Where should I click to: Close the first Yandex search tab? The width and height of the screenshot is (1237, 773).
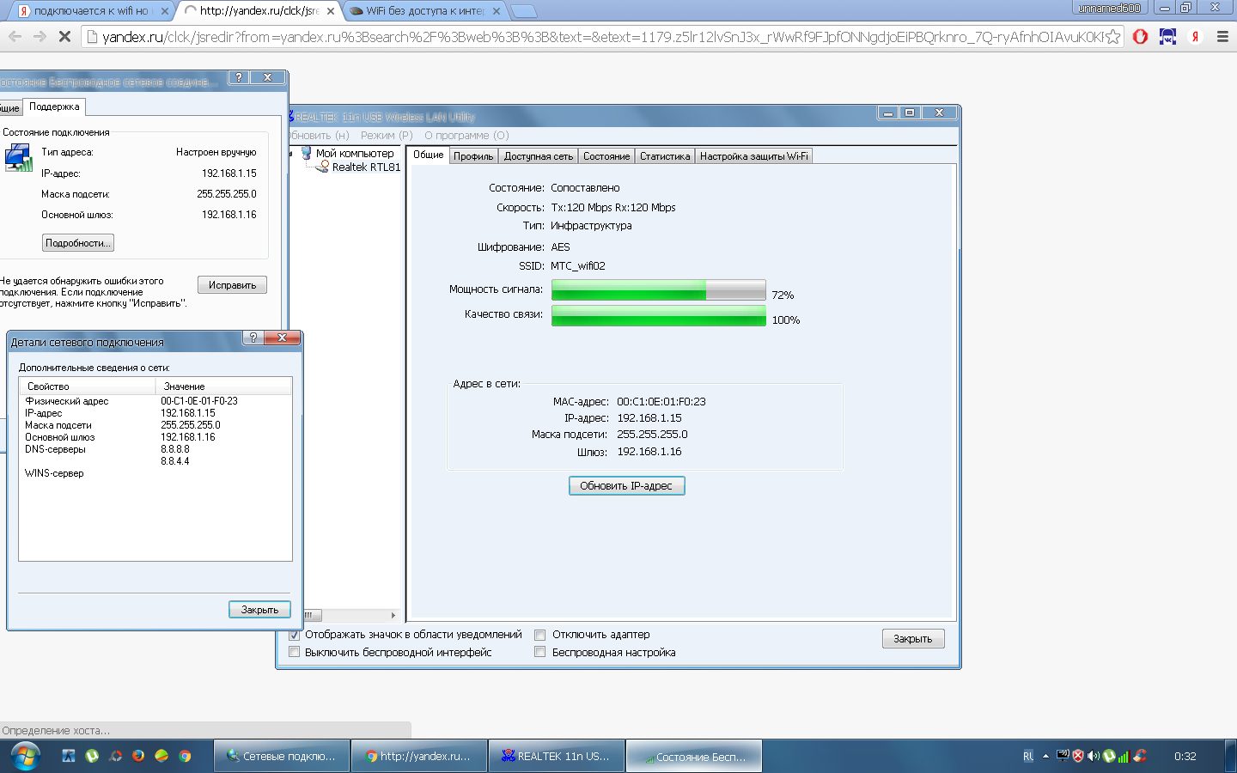[165, 11]
